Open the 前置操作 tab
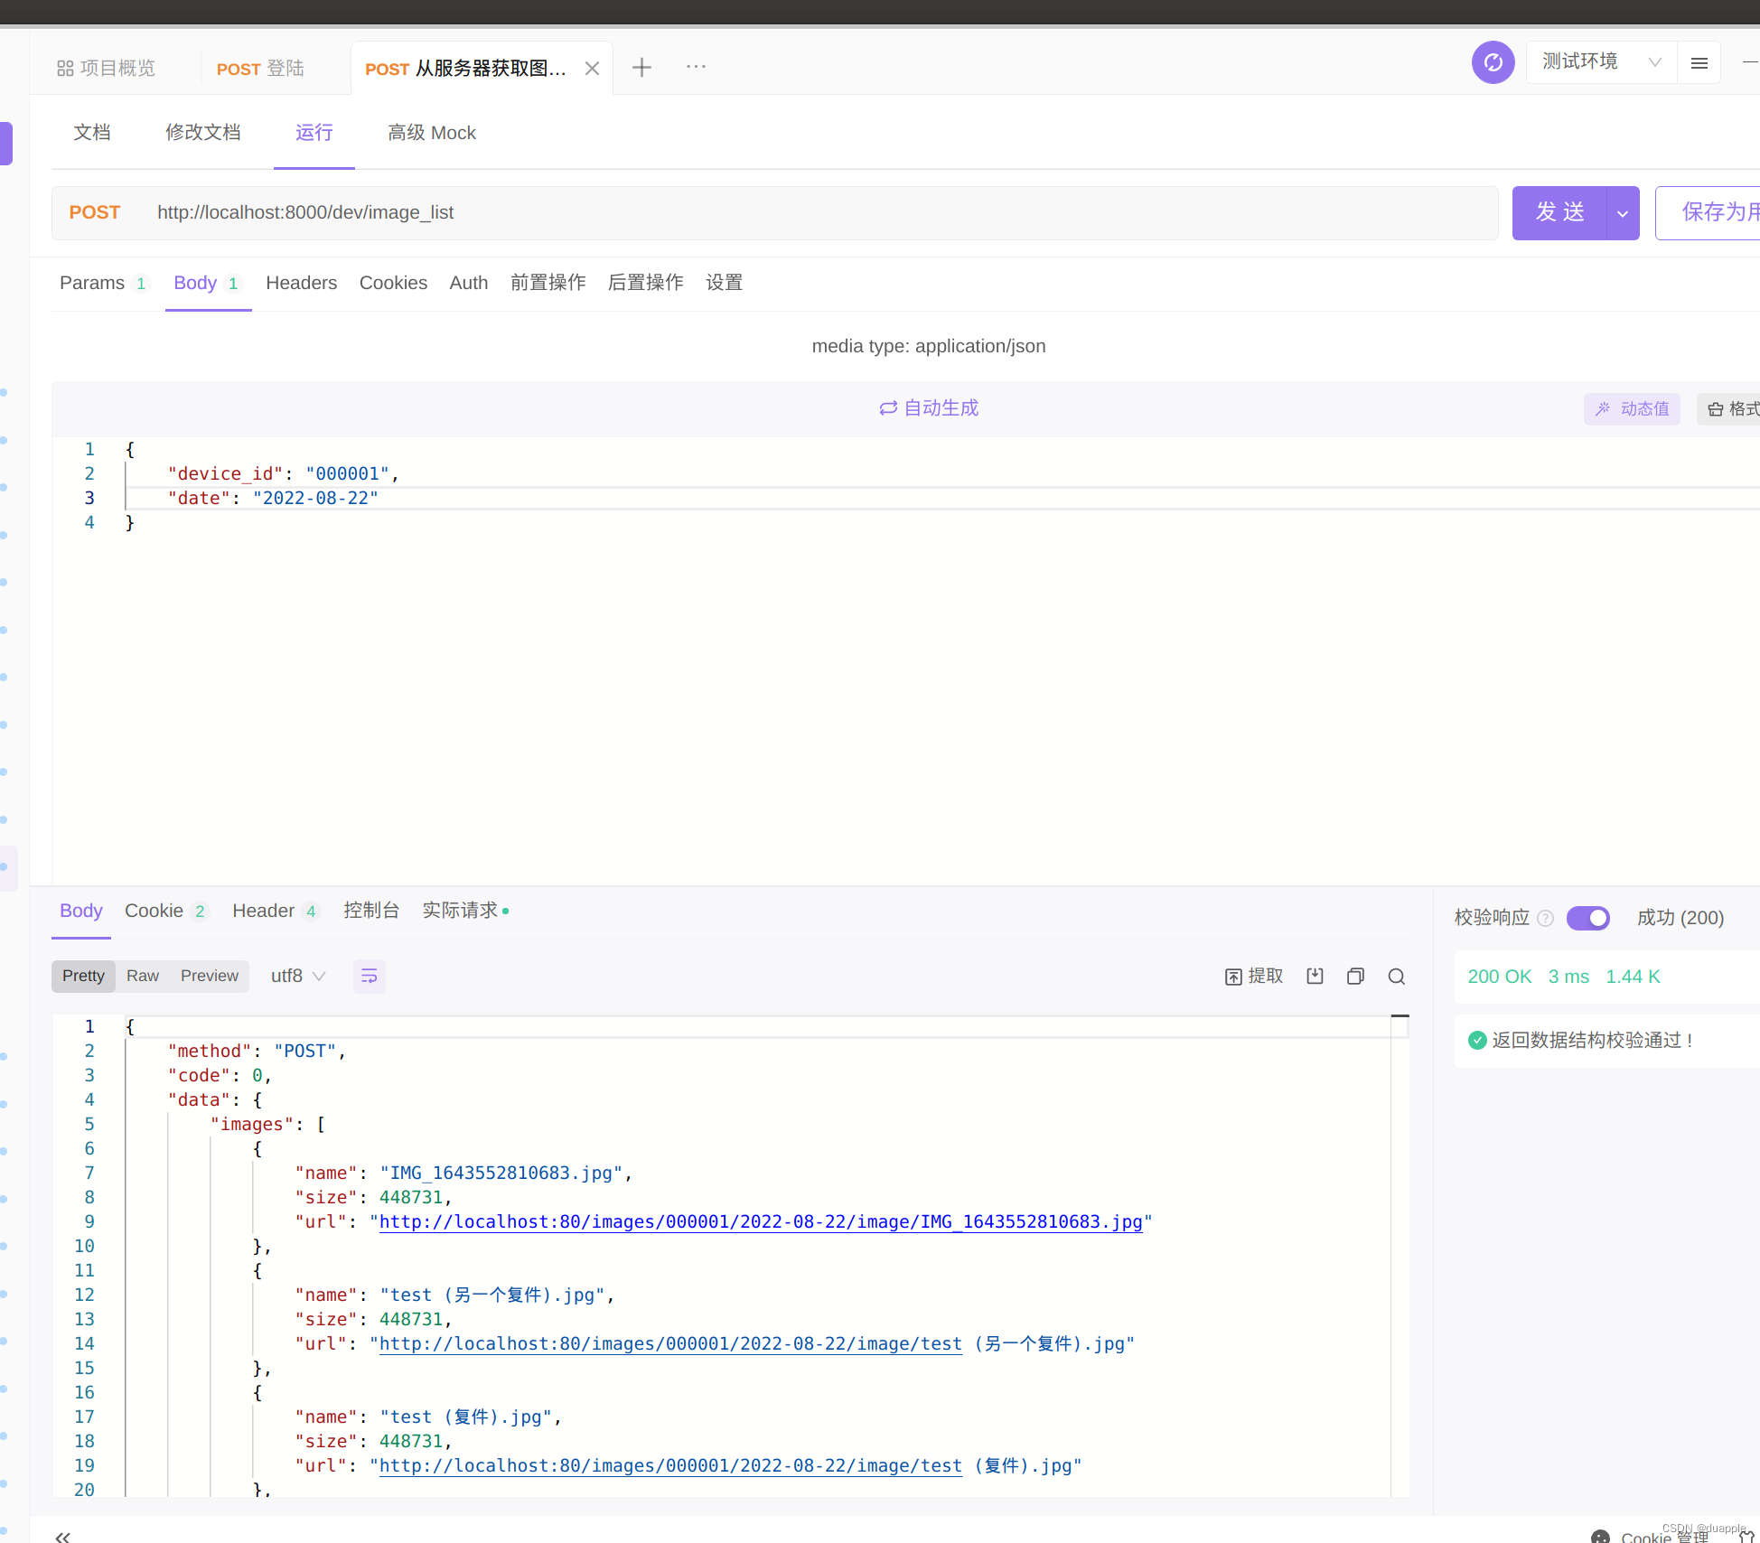Screen dimensions: 1760x1543 [x=548, y=284]
